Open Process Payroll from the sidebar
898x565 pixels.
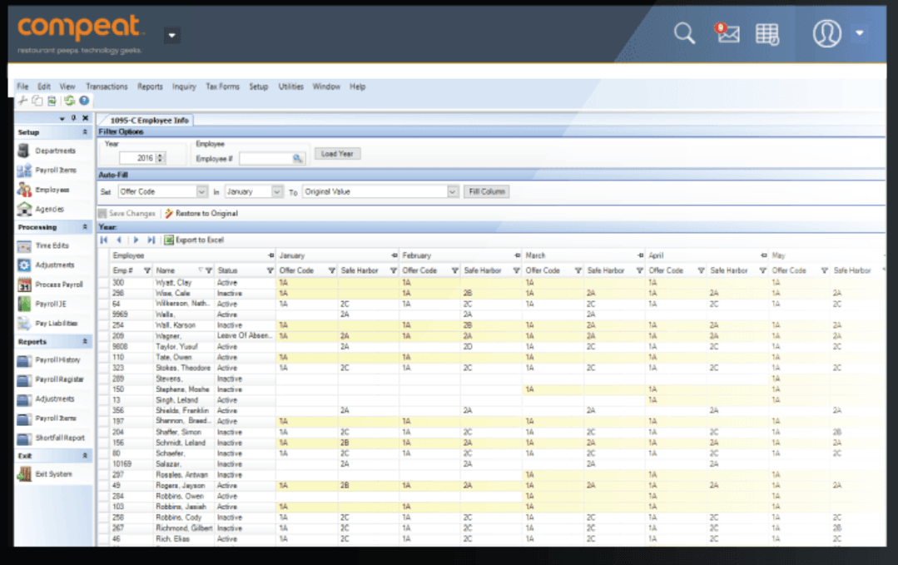pyautogui.click(x=23, y=285)
